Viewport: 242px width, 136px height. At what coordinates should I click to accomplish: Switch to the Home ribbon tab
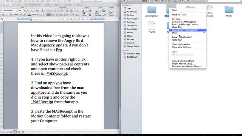coord(7,5)
